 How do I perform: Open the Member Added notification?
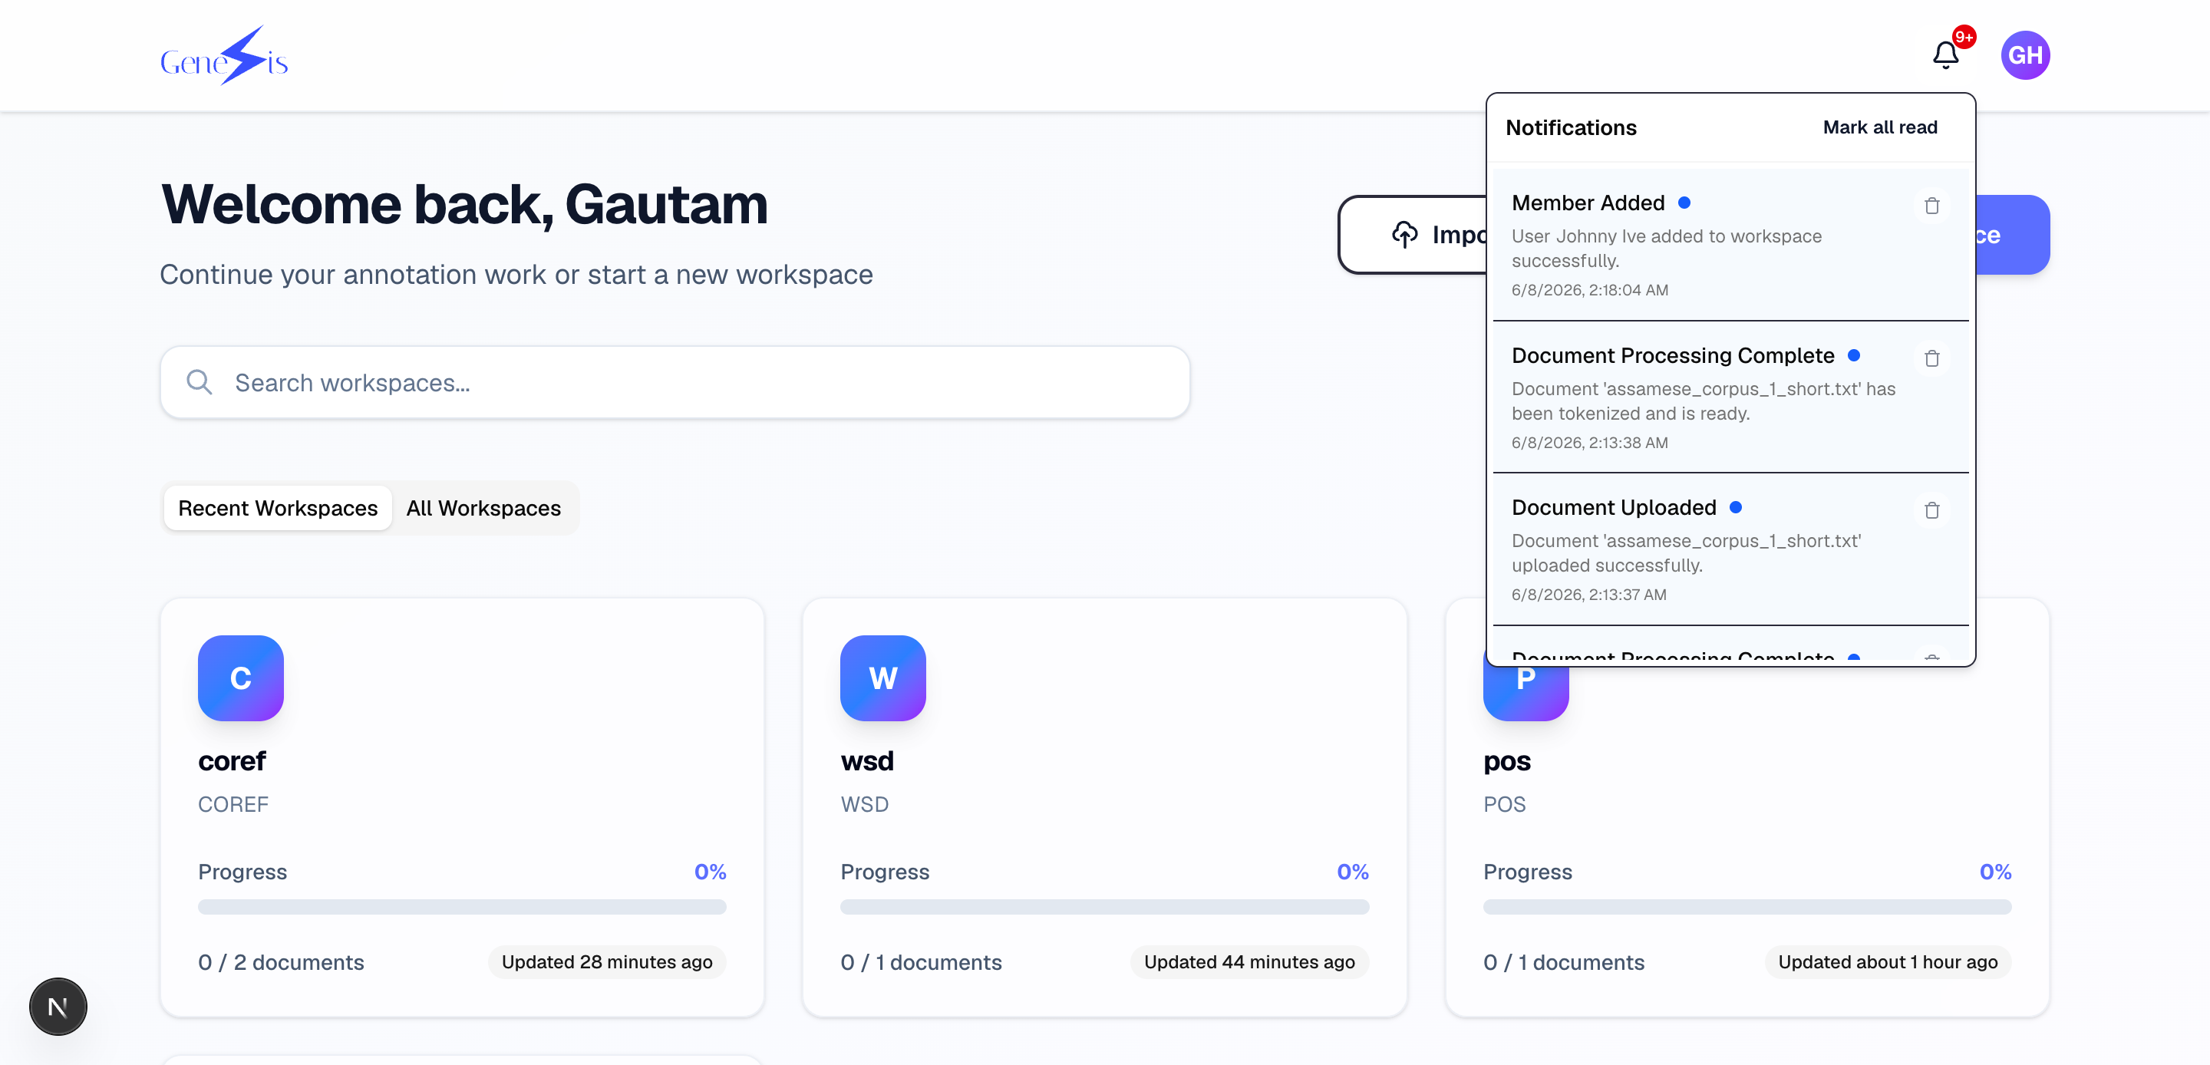pos(1730,246)
